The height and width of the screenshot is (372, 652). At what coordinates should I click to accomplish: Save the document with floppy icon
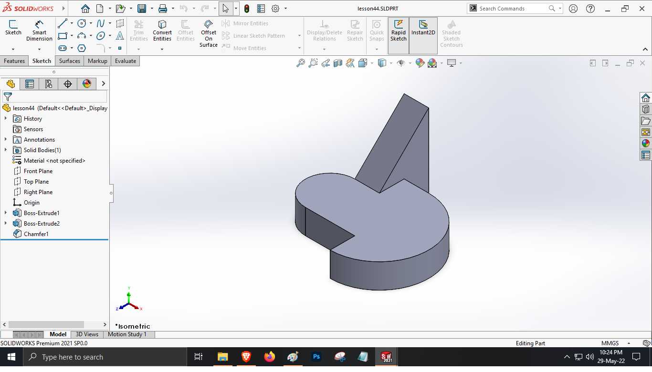coord(142,9)
